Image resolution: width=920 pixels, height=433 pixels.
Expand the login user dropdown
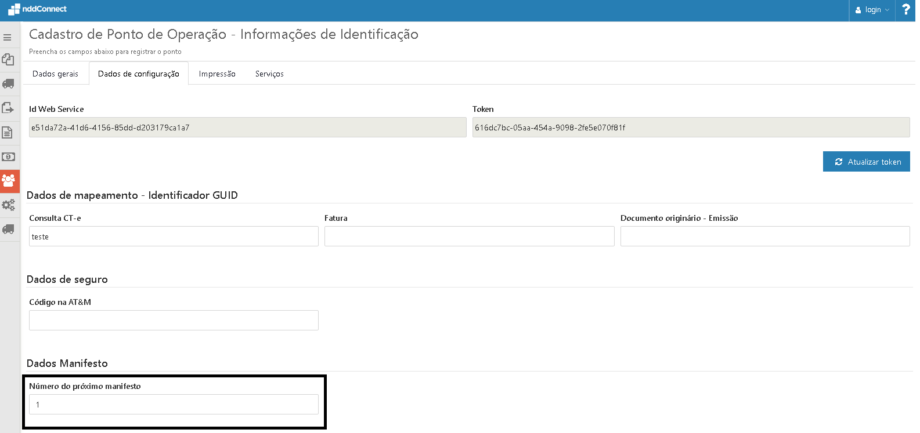click(x=872, y=10)
